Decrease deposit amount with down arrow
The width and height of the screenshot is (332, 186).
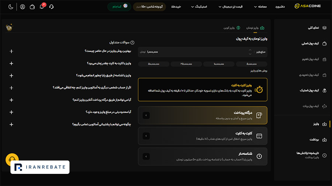(x=250, y=54)
